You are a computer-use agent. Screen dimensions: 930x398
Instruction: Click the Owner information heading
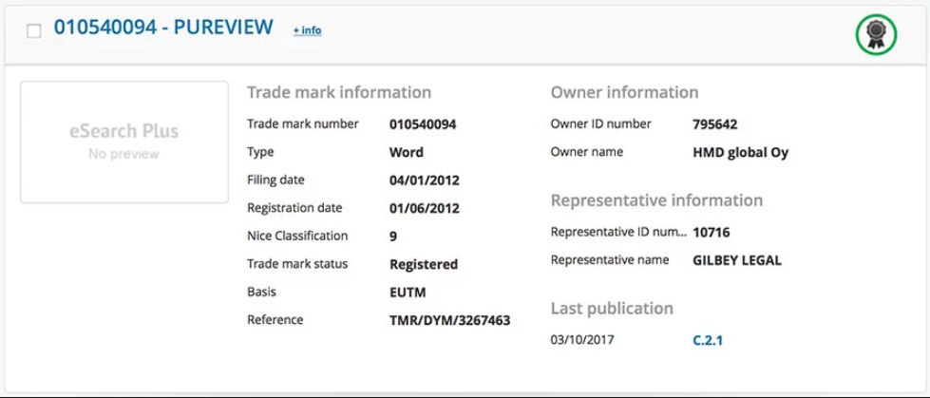(624, 92)
